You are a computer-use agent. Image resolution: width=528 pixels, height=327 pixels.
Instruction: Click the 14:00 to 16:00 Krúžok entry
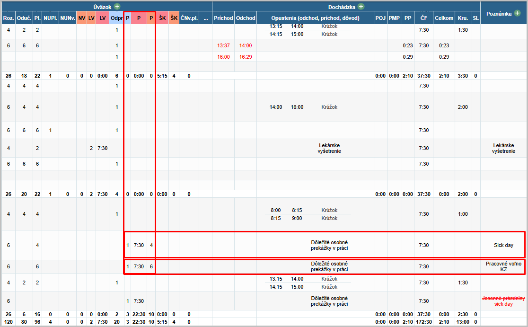click(x=303, y=107)
